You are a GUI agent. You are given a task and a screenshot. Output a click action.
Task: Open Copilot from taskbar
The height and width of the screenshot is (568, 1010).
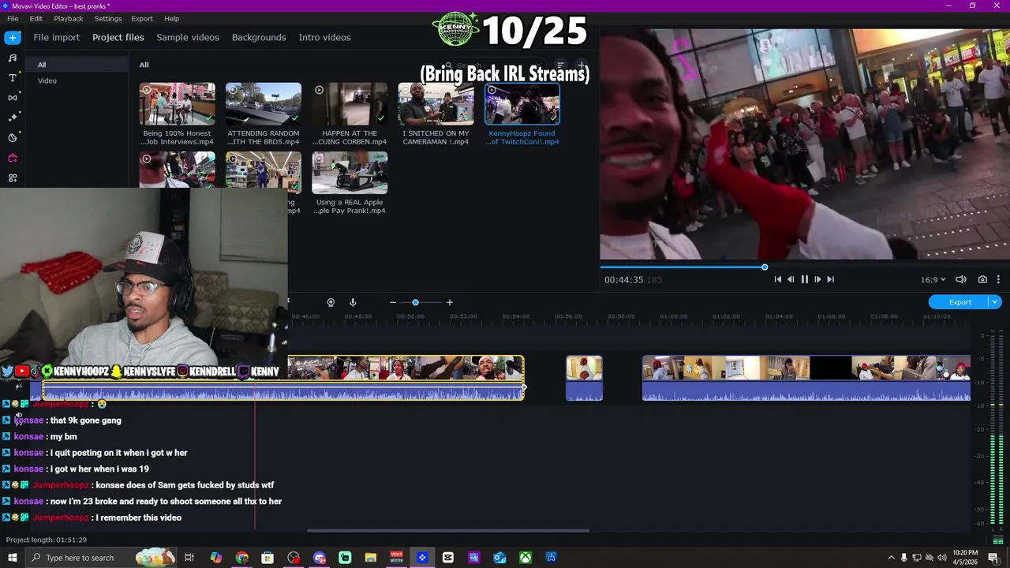[x=215, y=558]
